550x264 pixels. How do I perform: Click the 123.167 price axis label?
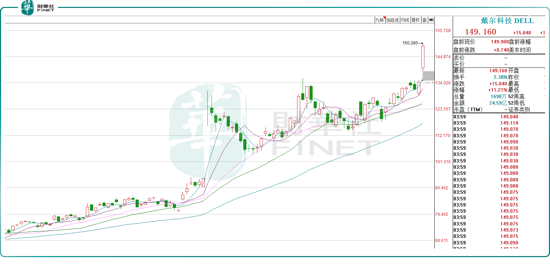click(443, 109)
